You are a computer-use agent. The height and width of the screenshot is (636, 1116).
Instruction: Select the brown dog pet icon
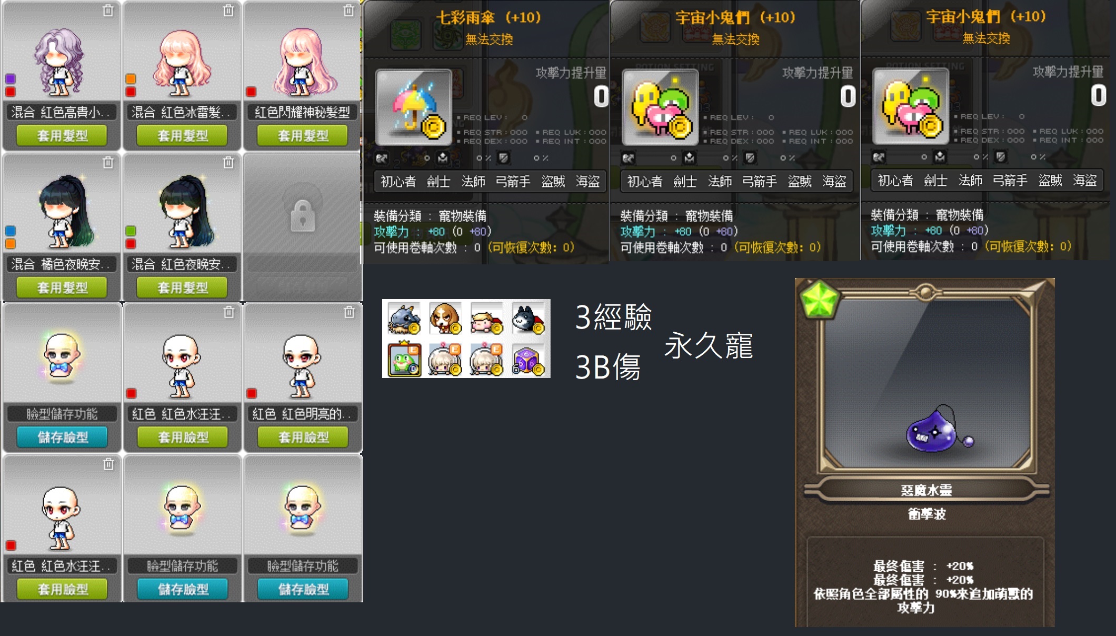pos(445,319)
